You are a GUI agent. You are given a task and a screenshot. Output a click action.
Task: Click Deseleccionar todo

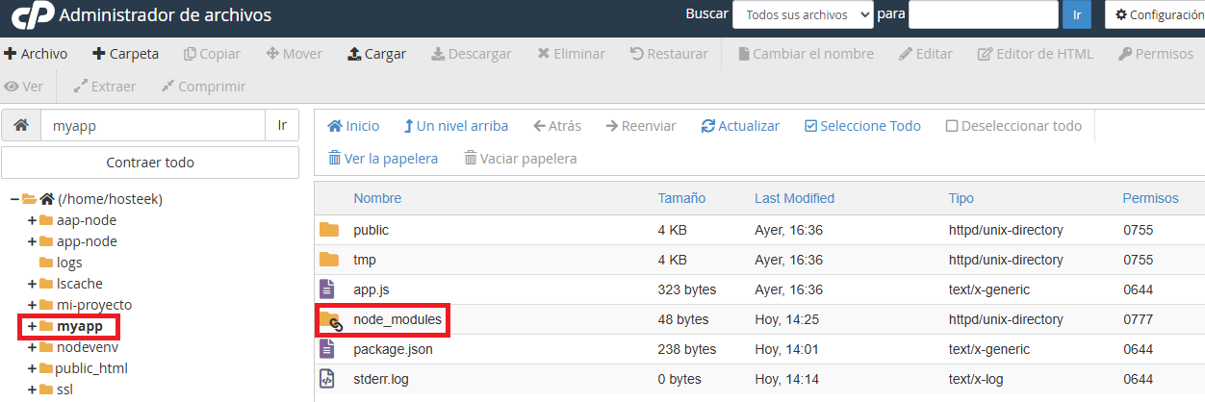[x=1013, y=126]
